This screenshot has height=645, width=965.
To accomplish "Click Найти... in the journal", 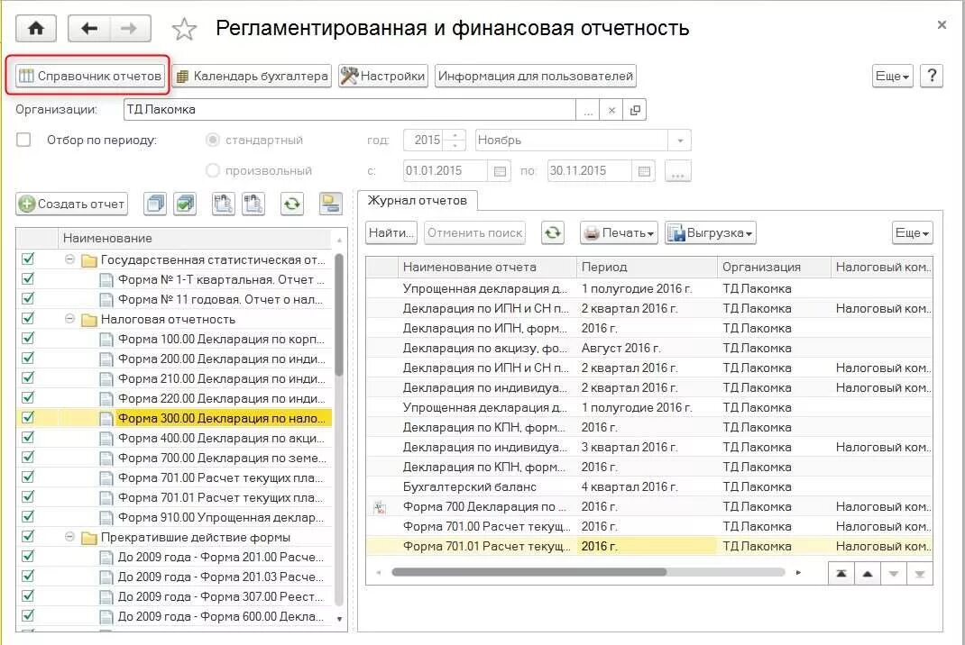I will point(391,233).
